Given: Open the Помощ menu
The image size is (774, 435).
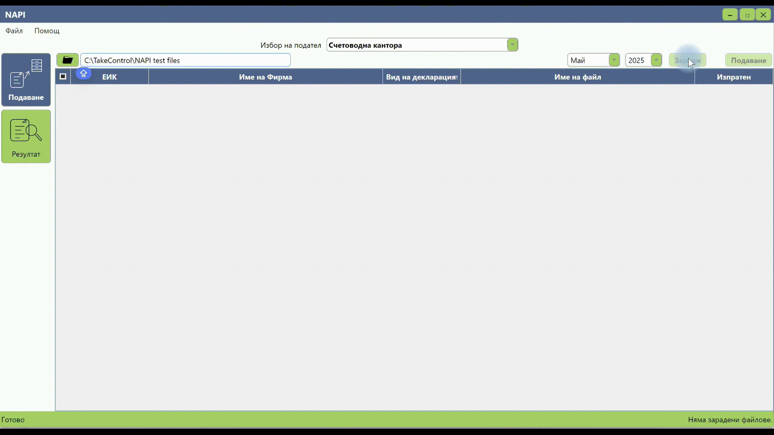Looking at the screenshot, I should (47, 31).
